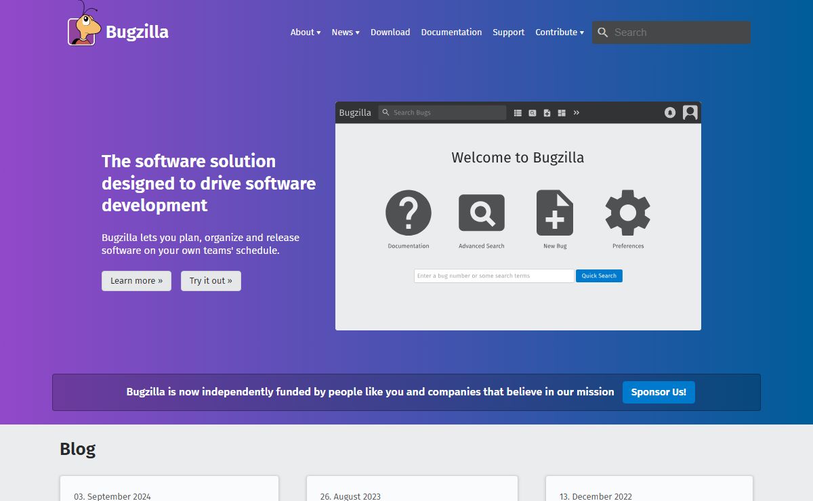Focus the site Search input field
The width and height of the screenshot is (813, 501).
pos(671,32)
